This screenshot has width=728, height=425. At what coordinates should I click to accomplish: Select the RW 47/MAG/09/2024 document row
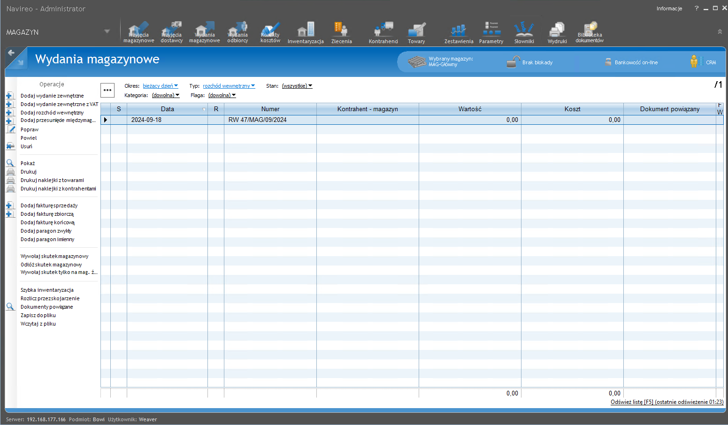click(x=257, y=120)
